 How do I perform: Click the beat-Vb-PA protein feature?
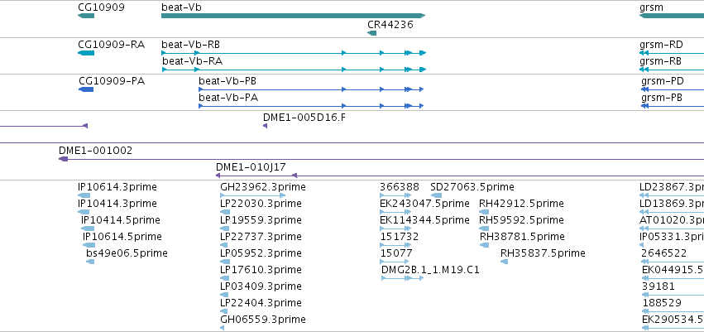point(311,106)
